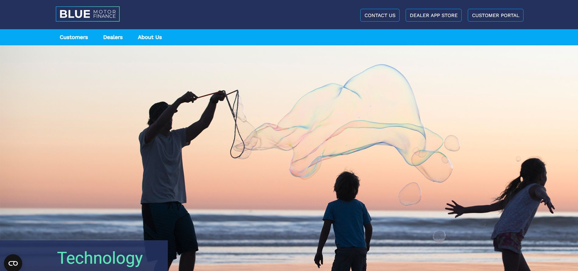Go to the CUSTOMER PORTAL
This screenshot has height=271, width=578.
click(x=495, y=15)
